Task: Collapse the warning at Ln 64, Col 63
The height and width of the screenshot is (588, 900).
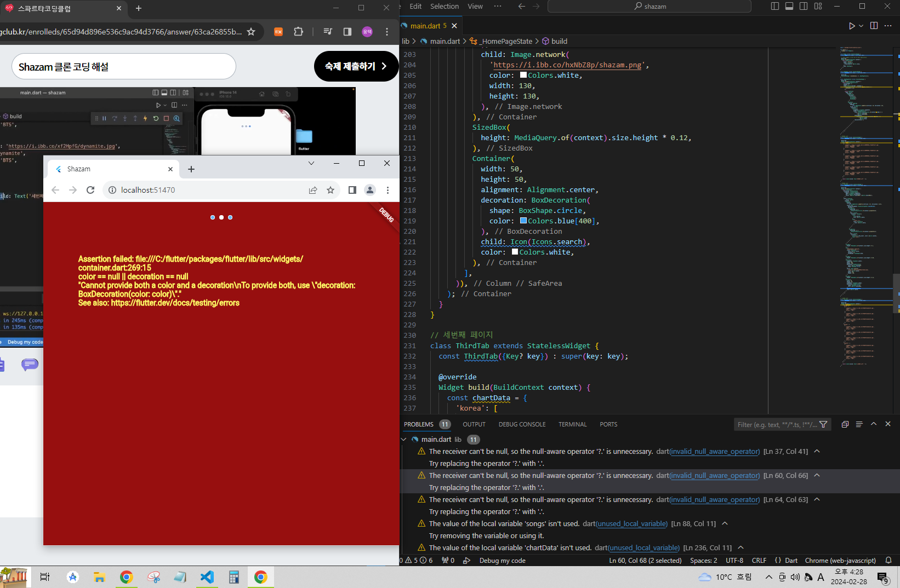Action: click(817, 499)
